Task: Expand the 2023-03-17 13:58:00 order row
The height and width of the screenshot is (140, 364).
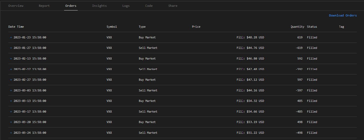Action: tap(11, 112)
